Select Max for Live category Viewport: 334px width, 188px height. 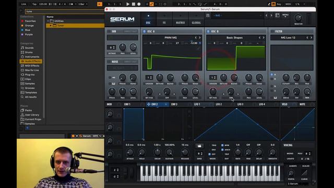click(32, 70)
